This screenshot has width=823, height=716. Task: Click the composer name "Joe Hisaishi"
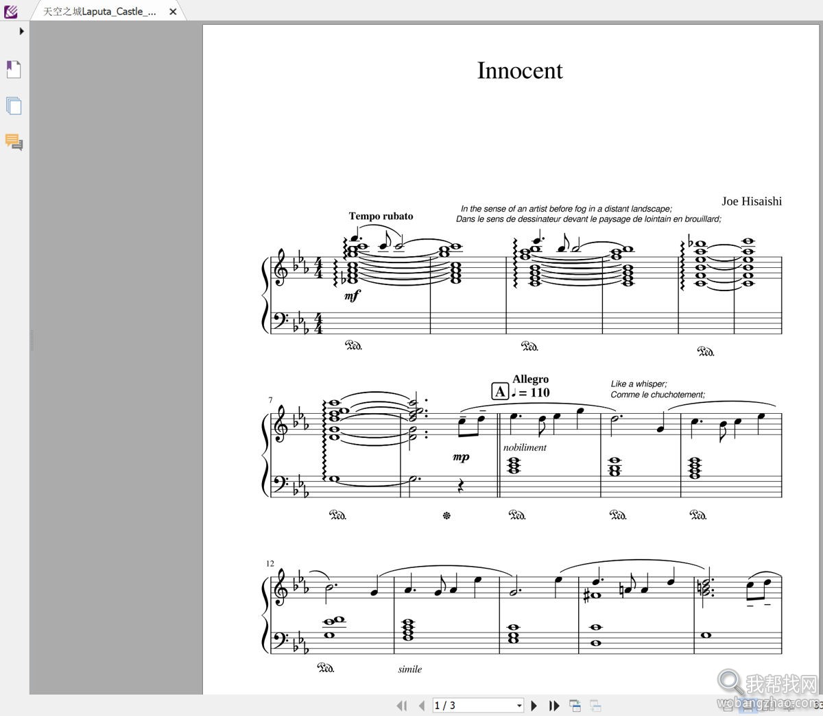pos(752,201)
